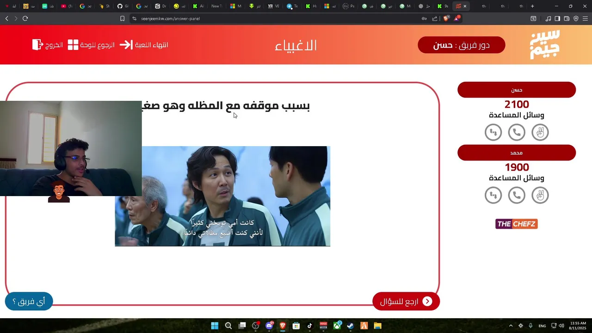592x333 pixels.
Task: Switch to the Telegram tab
Action: point(292,6)
